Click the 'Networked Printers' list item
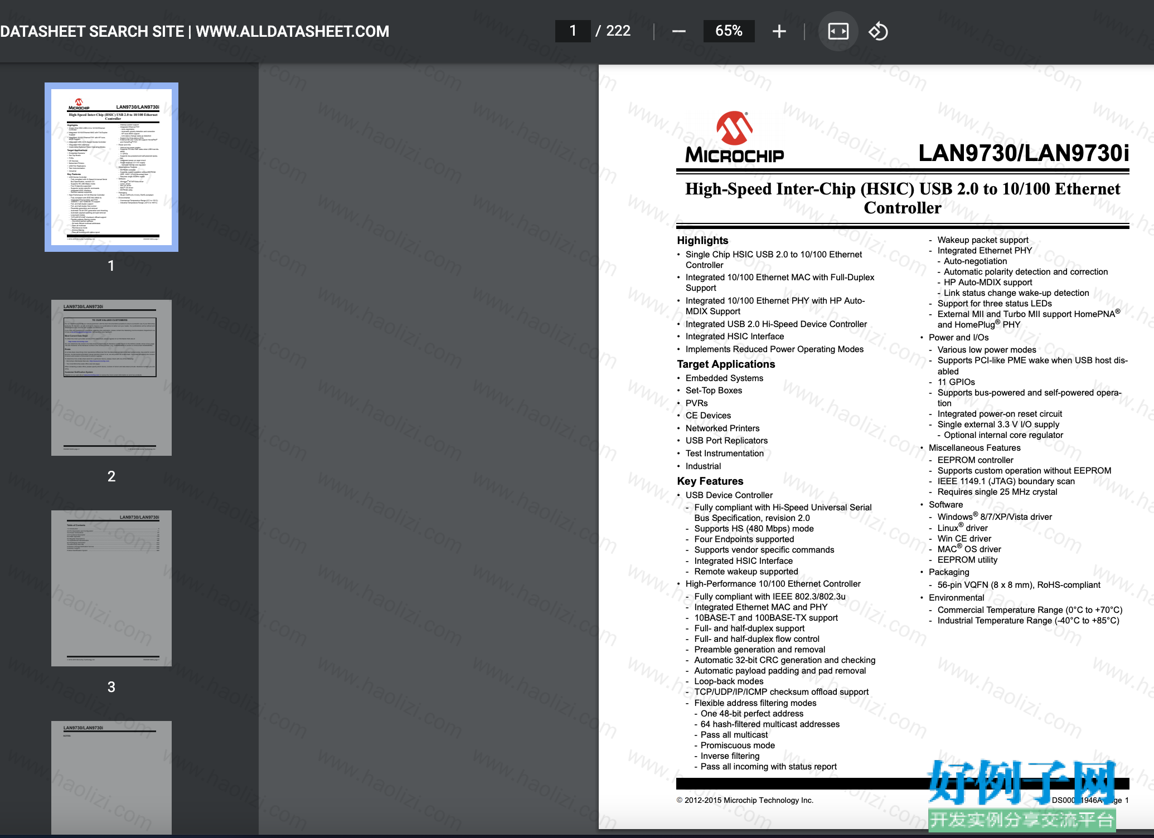 click(x=723, y=428)
